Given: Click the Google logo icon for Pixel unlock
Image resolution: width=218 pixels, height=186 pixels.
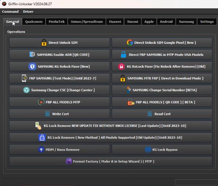Looking at the screenshot, I should click(130, 43).
